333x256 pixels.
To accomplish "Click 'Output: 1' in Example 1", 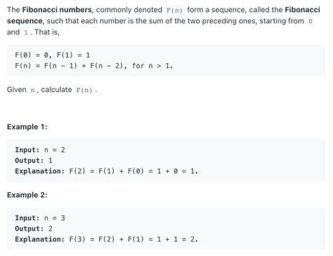I will (34, 161).
